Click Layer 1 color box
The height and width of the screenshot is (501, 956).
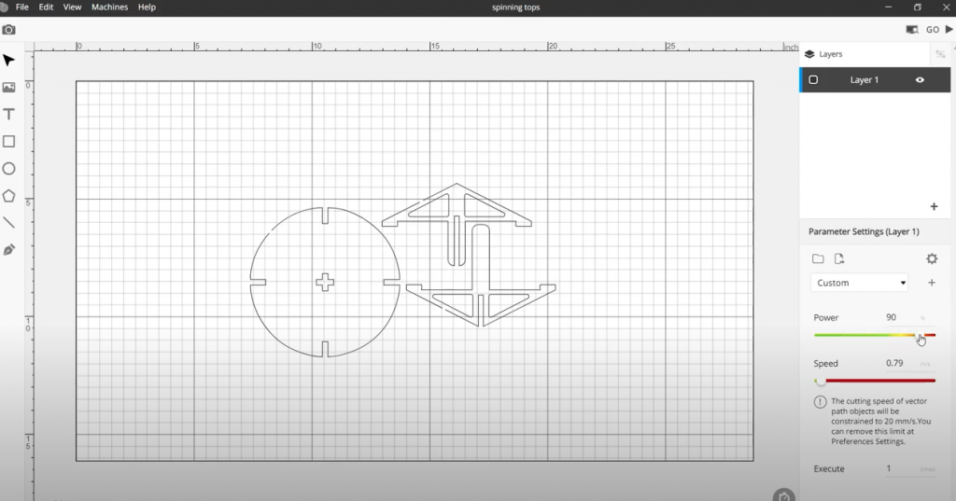(x=813, y=80)
